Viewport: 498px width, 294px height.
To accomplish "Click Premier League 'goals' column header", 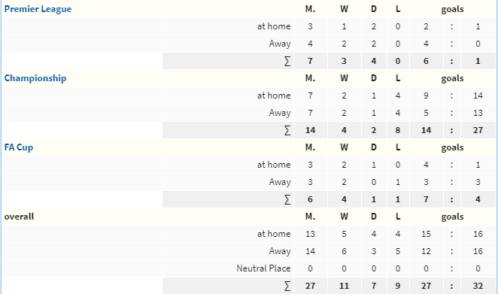I will pyautogui.click(x=452, y=9).
